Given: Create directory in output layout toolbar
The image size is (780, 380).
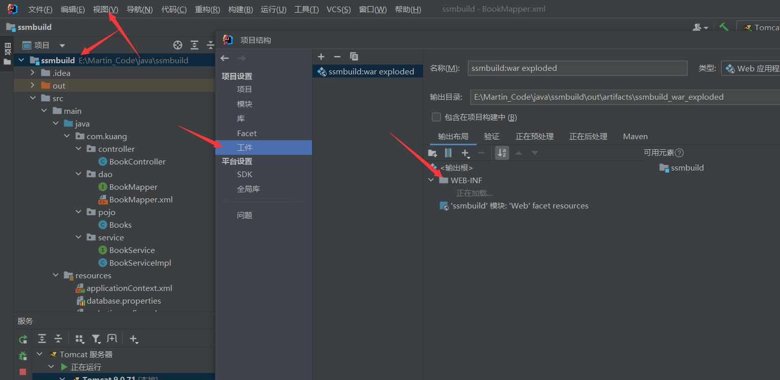Looking at the screenshot, I should pos(433,153).
